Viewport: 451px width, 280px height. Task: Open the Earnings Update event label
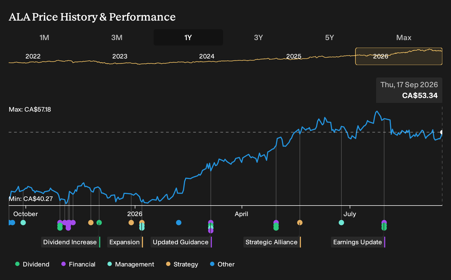[x=358, y=242]
